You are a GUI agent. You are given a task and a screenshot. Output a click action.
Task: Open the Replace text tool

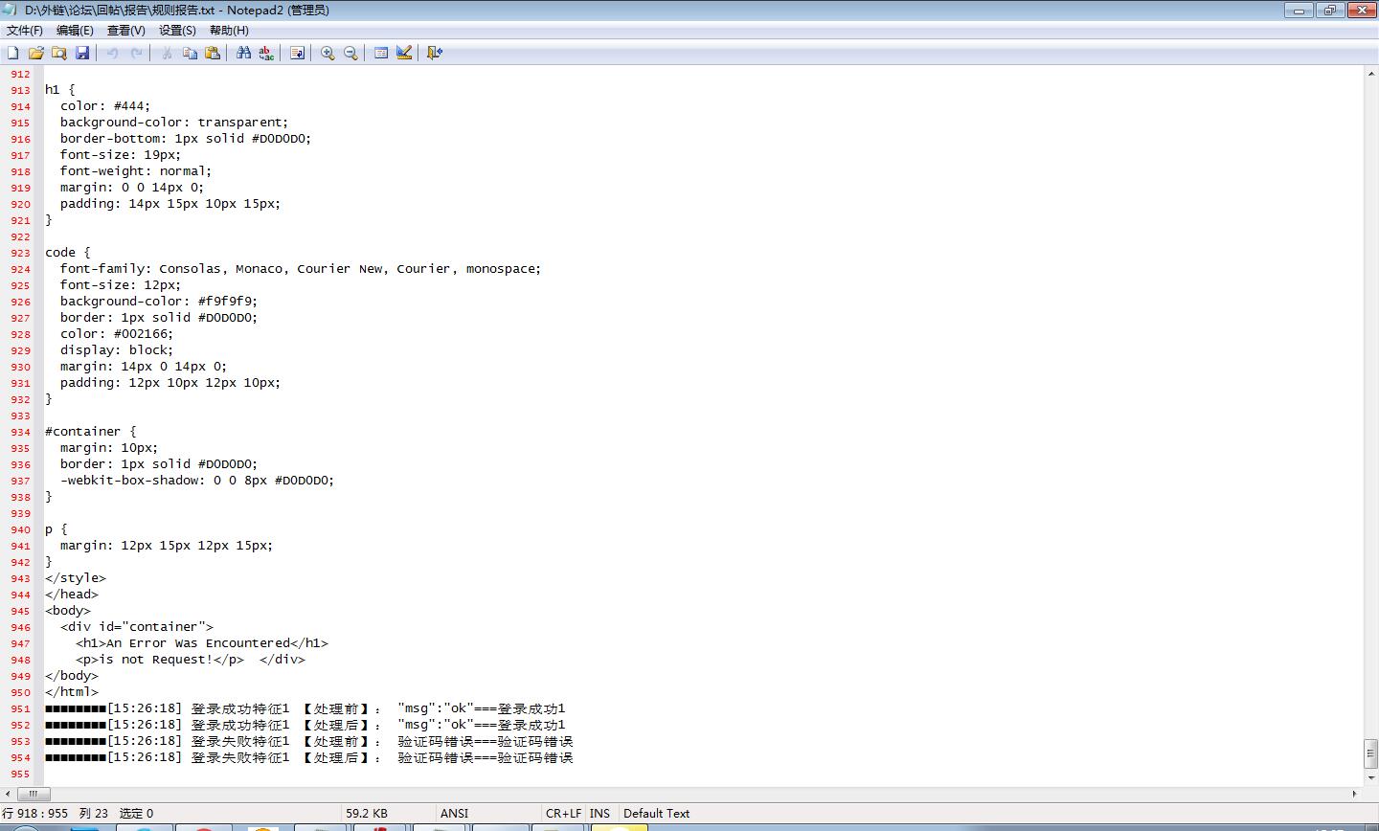pyautogui.click(x=266, y=53)
